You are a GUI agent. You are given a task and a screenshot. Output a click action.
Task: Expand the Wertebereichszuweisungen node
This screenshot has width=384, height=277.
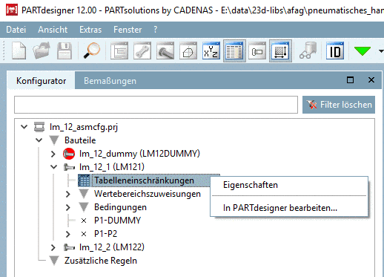coord(68,194)
